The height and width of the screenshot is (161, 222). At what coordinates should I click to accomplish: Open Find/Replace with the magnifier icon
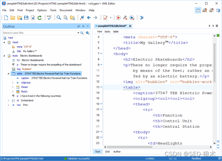click(59, 18)
